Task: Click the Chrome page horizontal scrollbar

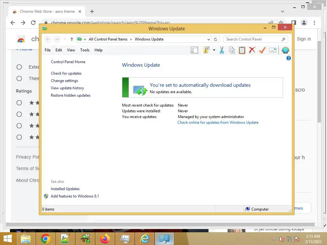Action: (x=160, y=225)
